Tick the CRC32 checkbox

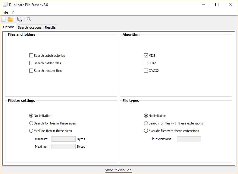point(146,71)
